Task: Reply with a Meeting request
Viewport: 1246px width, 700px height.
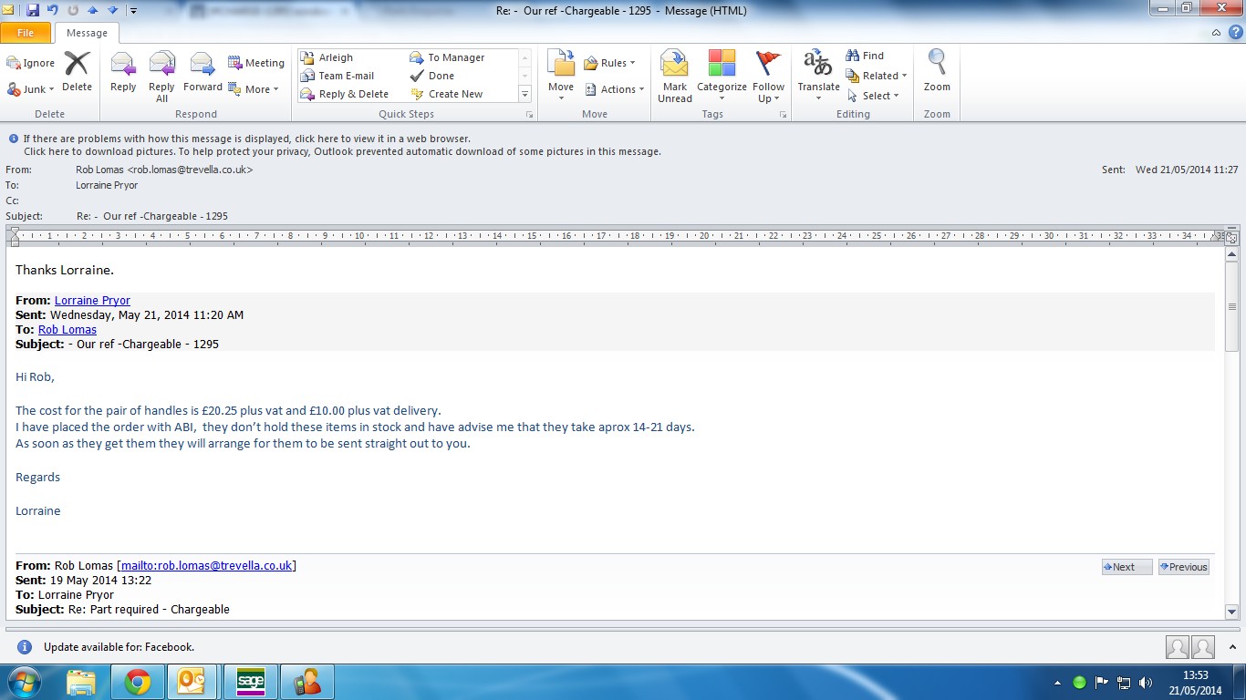Action: (x=256, y=63)
